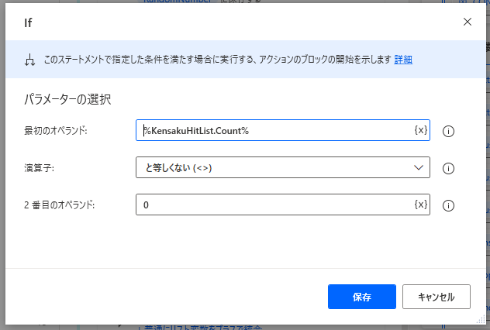Expand operator list via chevron arrow
The width and height of the screenshot is (490, 330).
click(419, 167)
